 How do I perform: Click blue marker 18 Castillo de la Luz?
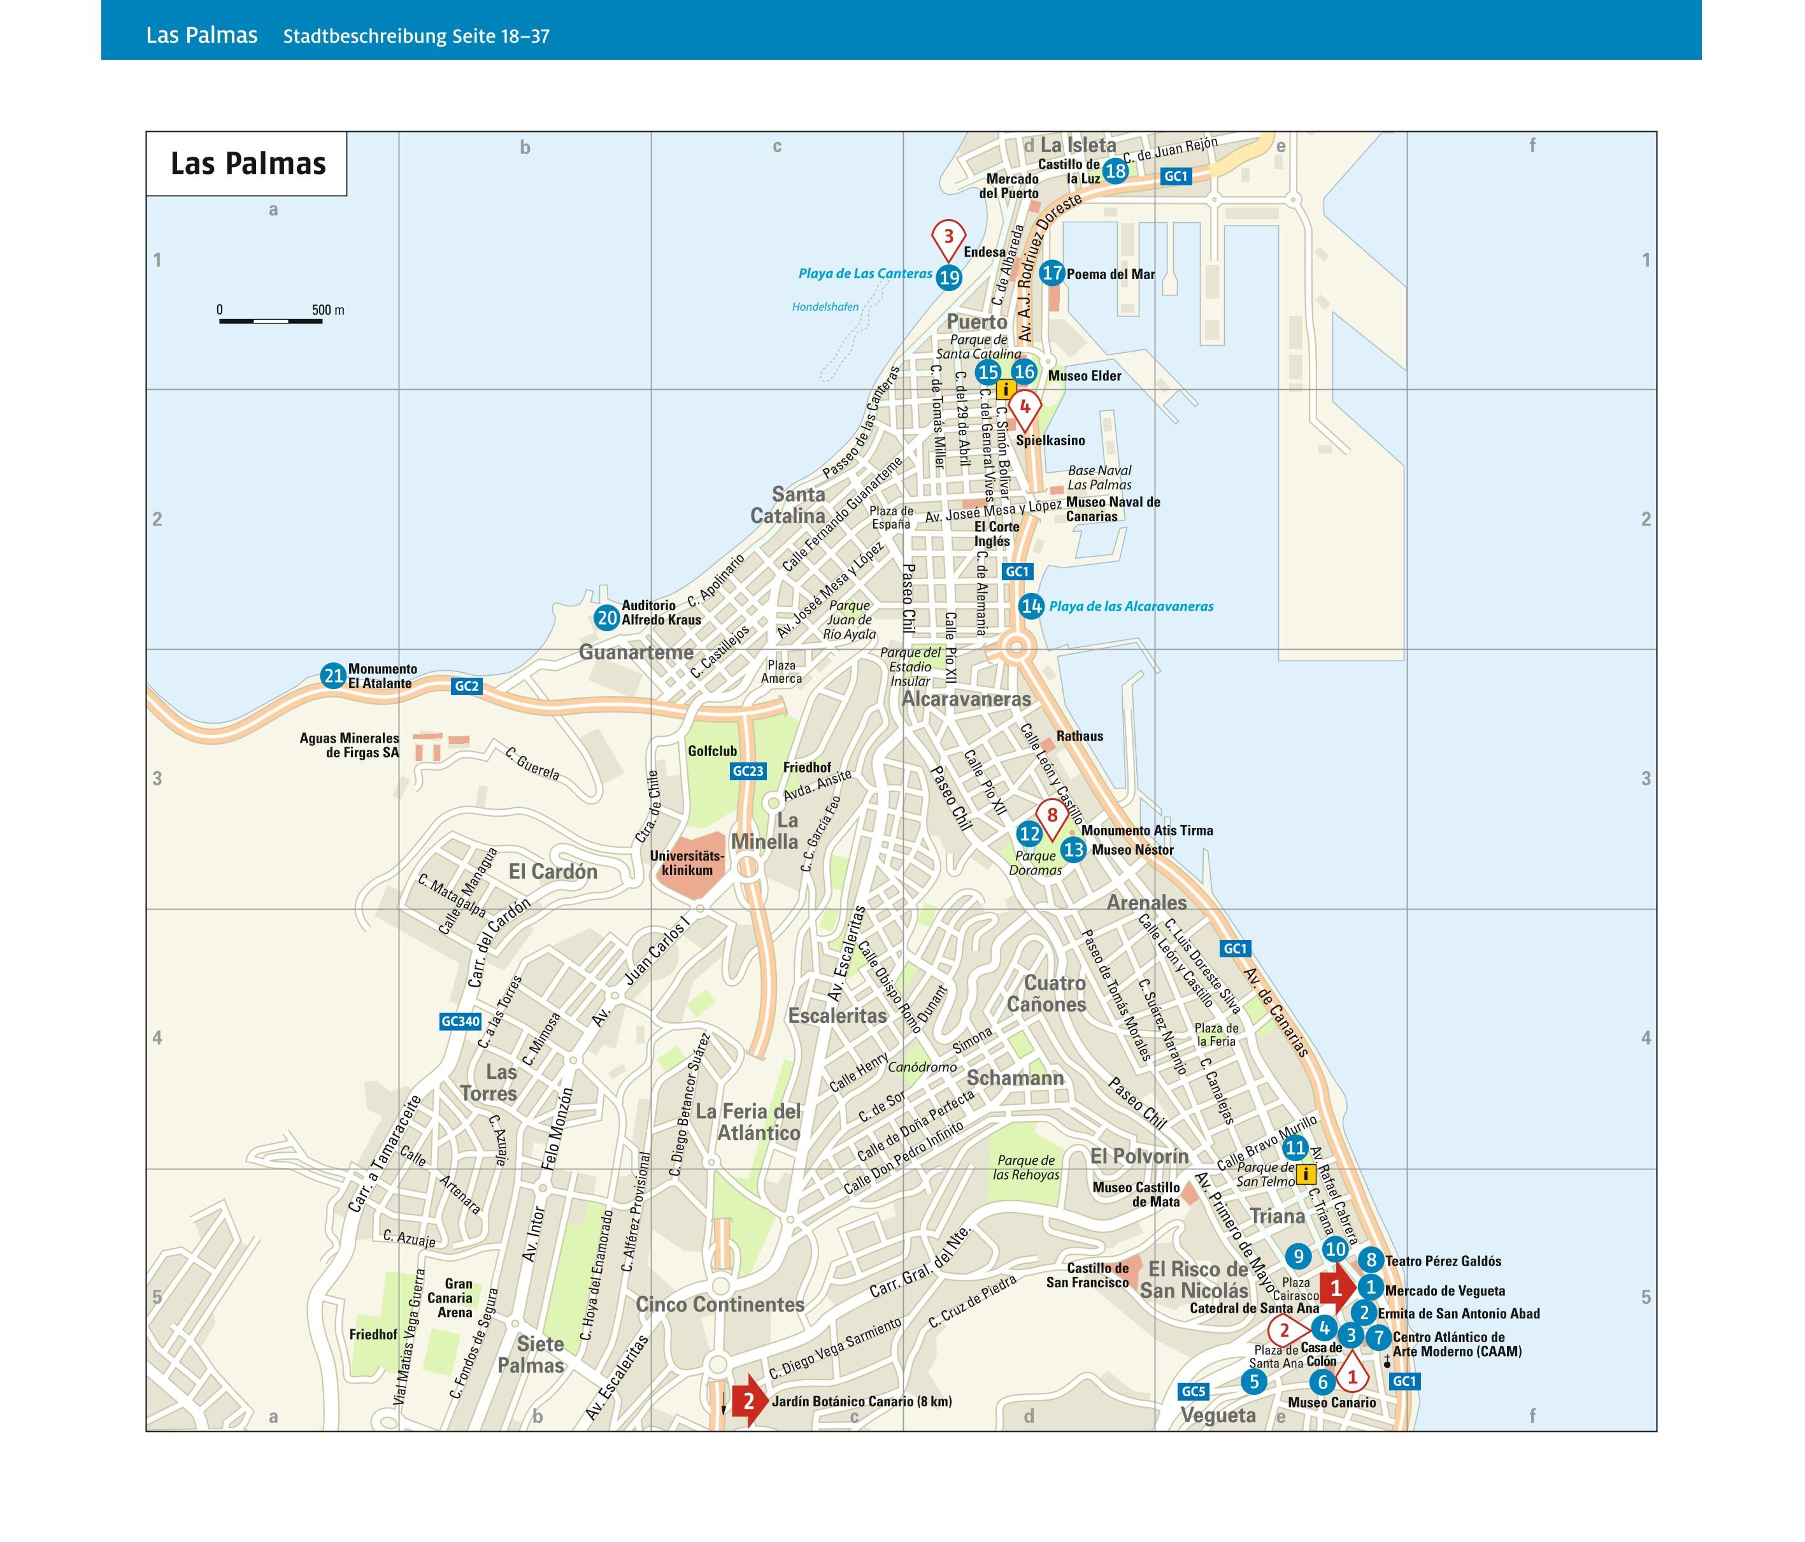pos(1115,171)
